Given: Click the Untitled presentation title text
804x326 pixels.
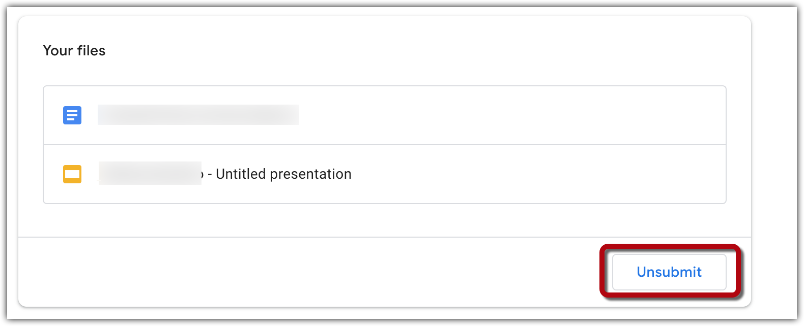Looking at the screenshot, I should 283,174.
